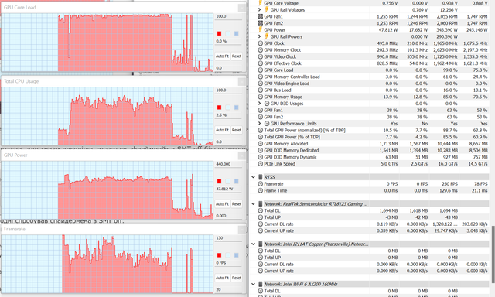Click the GPU Bus Load sensor icon

click(261, 90)
